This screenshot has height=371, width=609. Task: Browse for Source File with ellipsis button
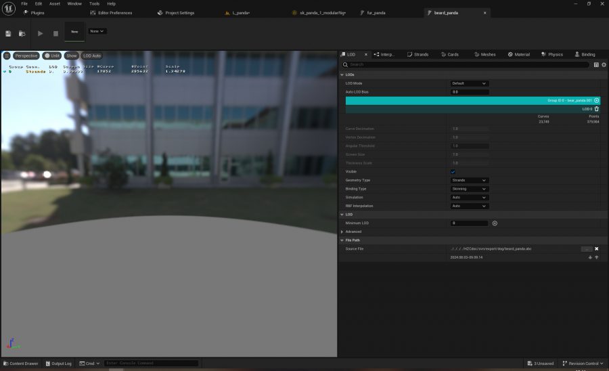pos(587,249)
